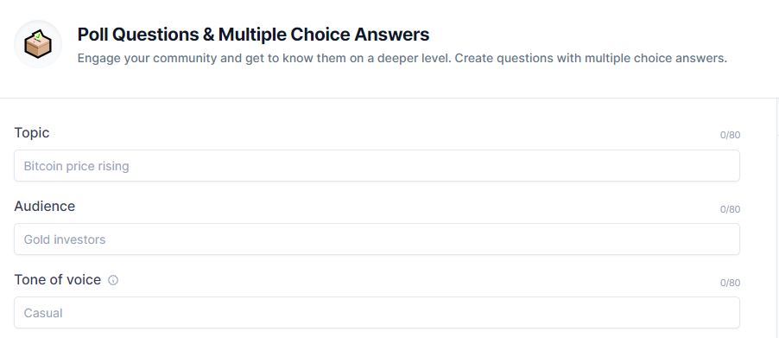Click the Casual placeholder text
The height and width of the screenshot is (338, 779).
pyautogui.click(x=43, y=313)
